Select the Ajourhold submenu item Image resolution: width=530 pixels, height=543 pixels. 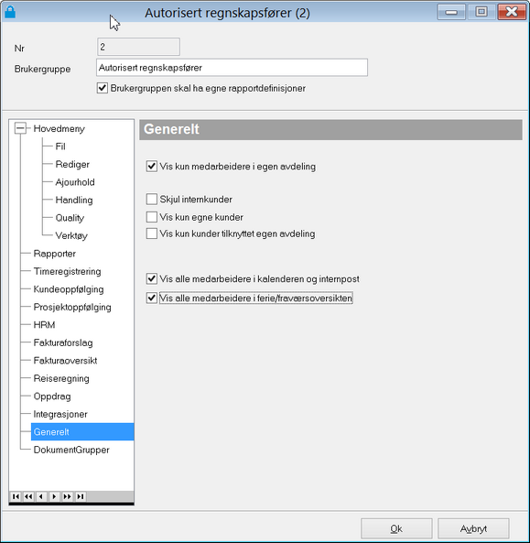point(75,182)
